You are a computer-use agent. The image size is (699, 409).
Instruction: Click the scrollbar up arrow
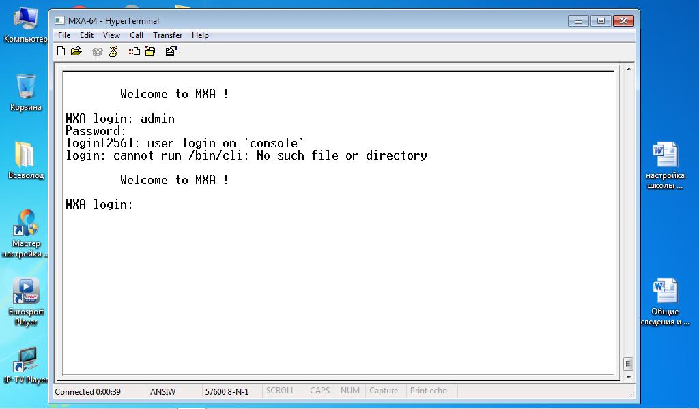pos(628,69)
